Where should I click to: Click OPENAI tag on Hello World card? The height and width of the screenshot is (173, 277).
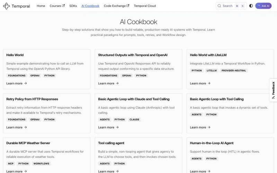coord(35,75)
